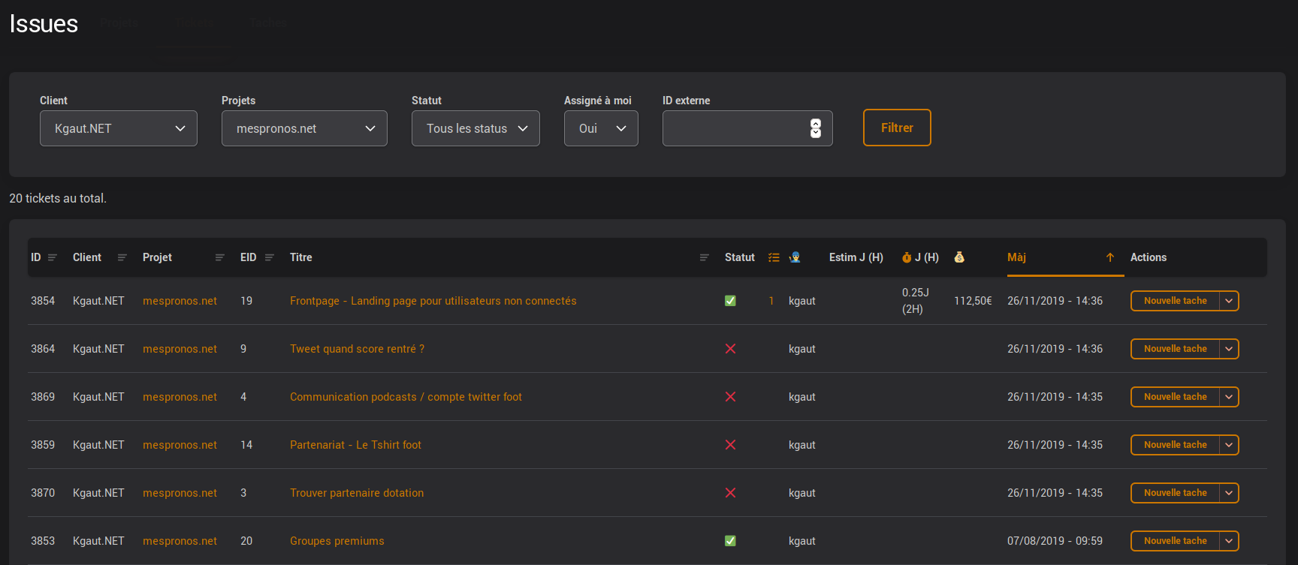
Task: Open the Trouver partenaire dotation ticket link
Action: [x=357, y=493]
